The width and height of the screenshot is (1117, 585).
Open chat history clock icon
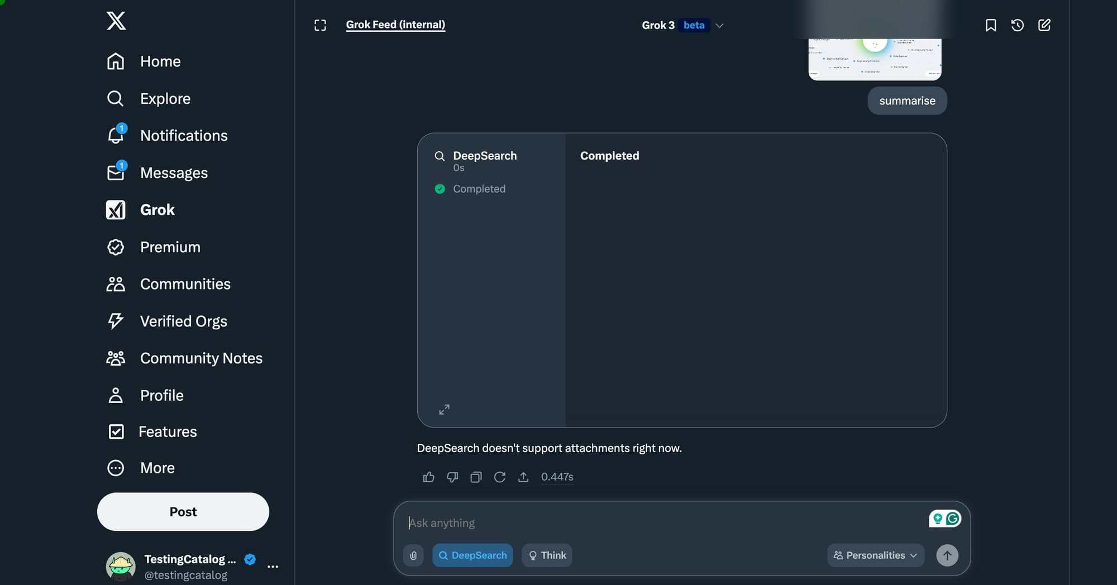tap(1018, 25)
